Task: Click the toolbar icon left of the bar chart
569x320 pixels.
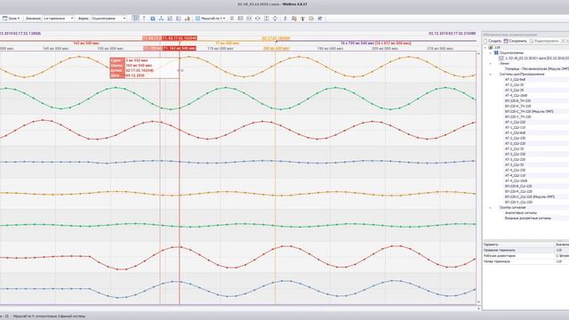Action: pyautogui.click(x=179, y=18)
